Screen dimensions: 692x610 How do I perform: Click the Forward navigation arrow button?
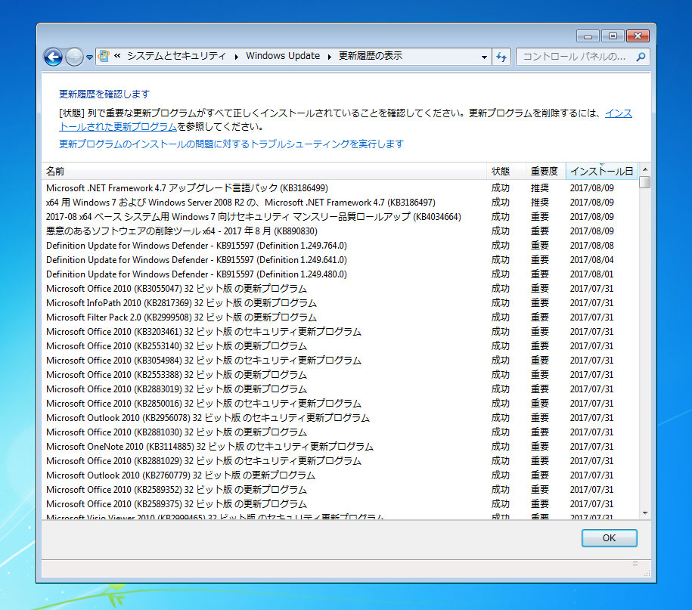(74, 57)
